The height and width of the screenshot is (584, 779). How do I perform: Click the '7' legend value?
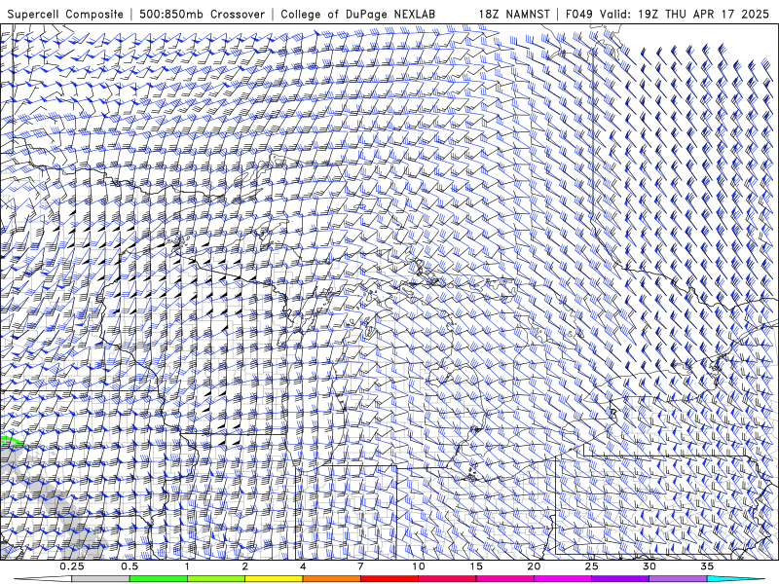[360, 566]
